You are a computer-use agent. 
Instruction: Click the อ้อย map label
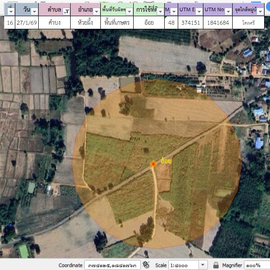click(166, 161)
